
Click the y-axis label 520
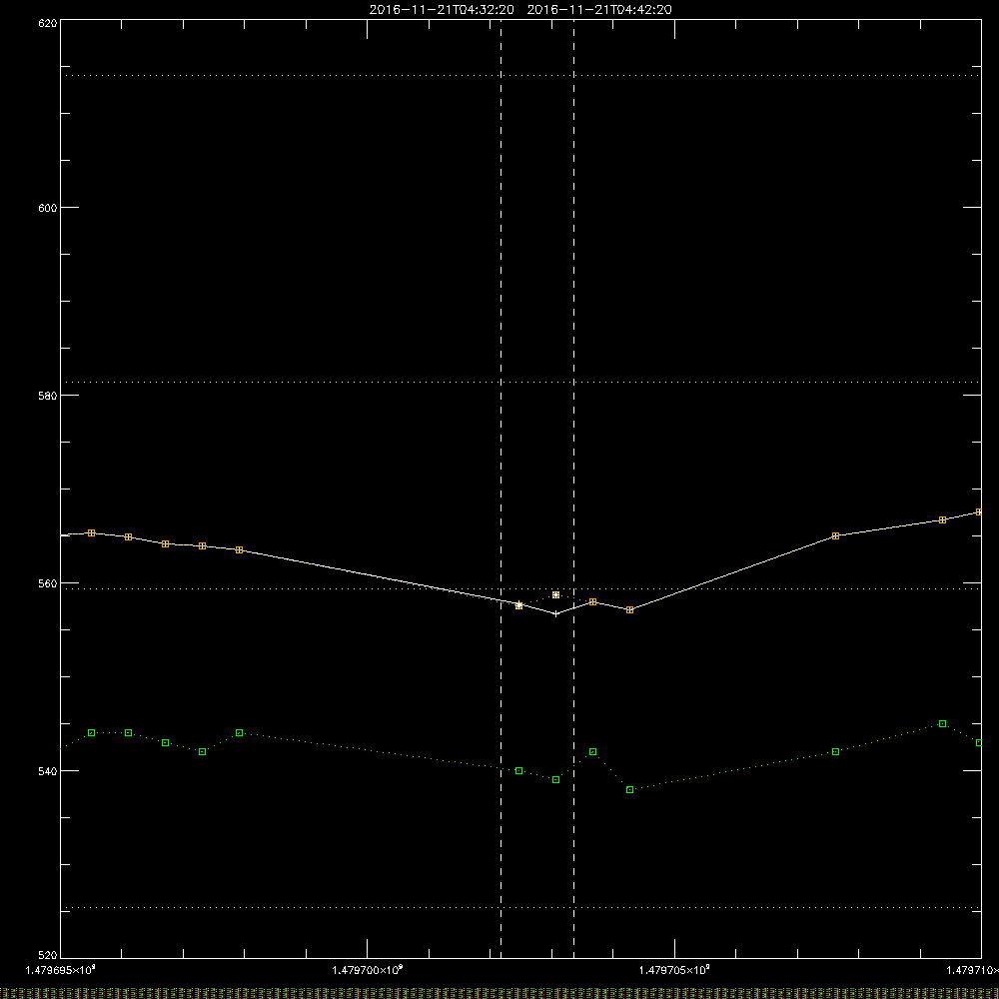pyautogui.click(x=48, y=956)
